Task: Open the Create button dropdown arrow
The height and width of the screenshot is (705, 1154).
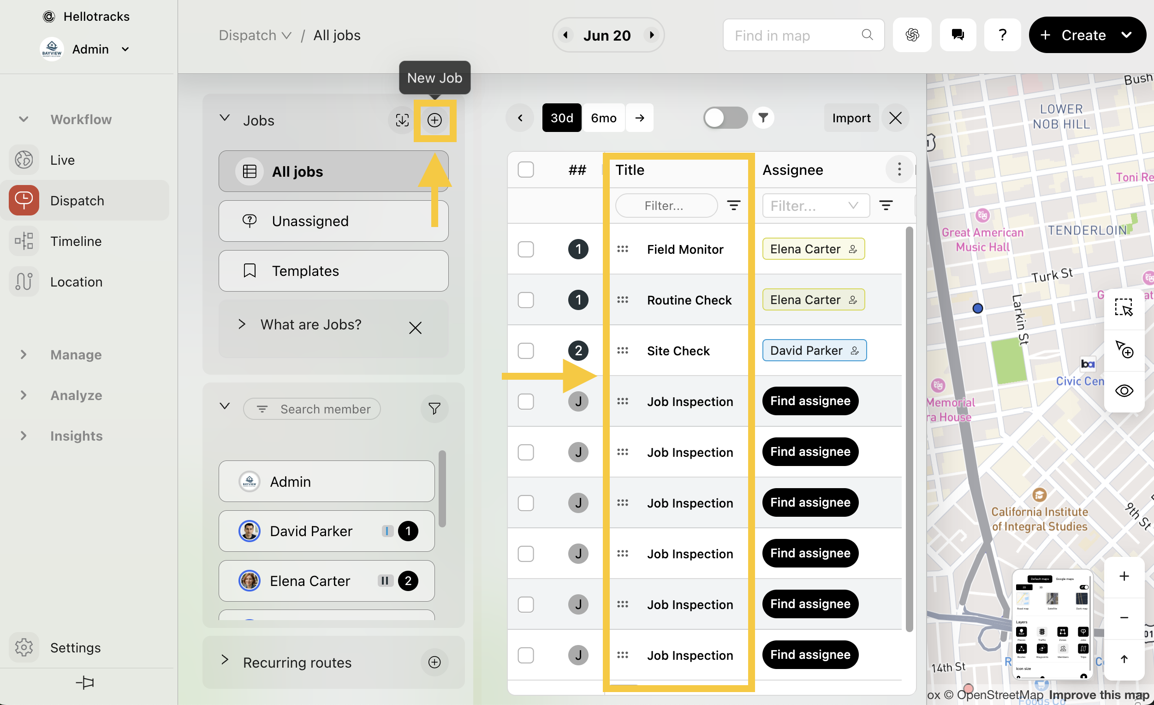Action: click(x=1126, y=35)
